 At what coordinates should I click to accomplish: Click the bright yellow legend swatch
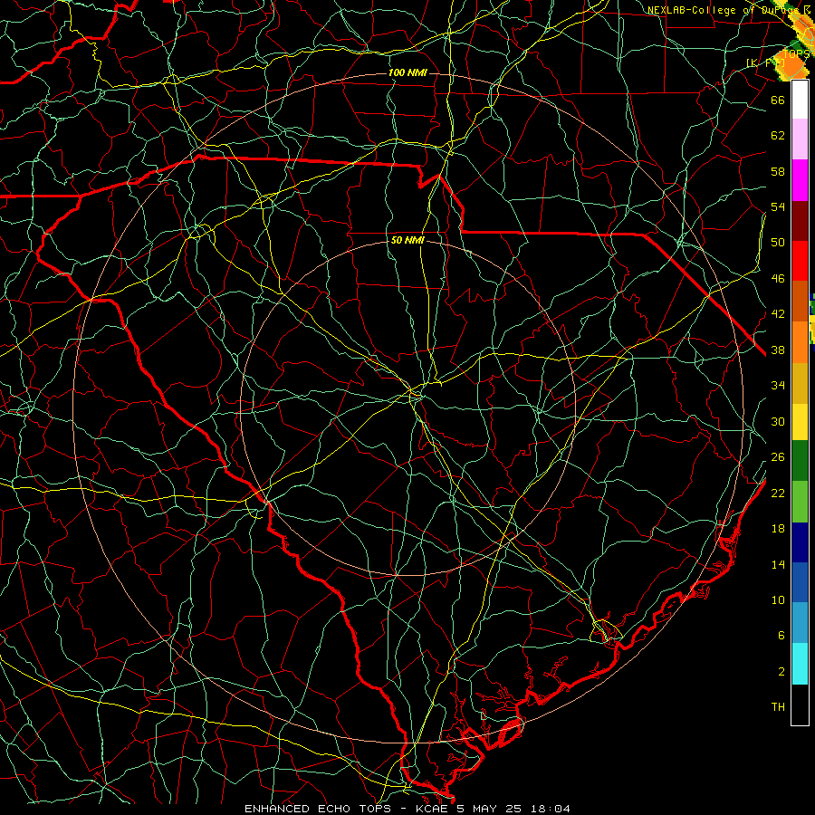800,421
